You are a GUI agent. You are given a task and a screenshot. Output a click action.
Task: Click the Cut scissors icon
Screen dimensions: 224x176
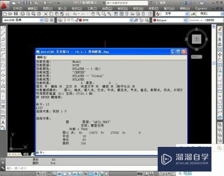[x=46, y=14]
